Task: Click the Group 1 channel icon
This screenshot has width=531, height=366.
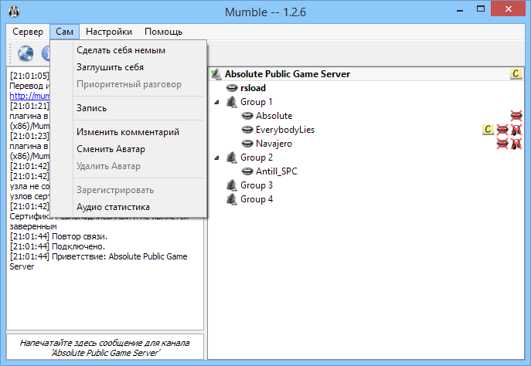Action: tap(232, 102)
